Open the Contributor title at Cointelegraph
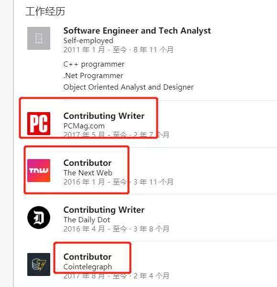 click(x=88, y=257)
